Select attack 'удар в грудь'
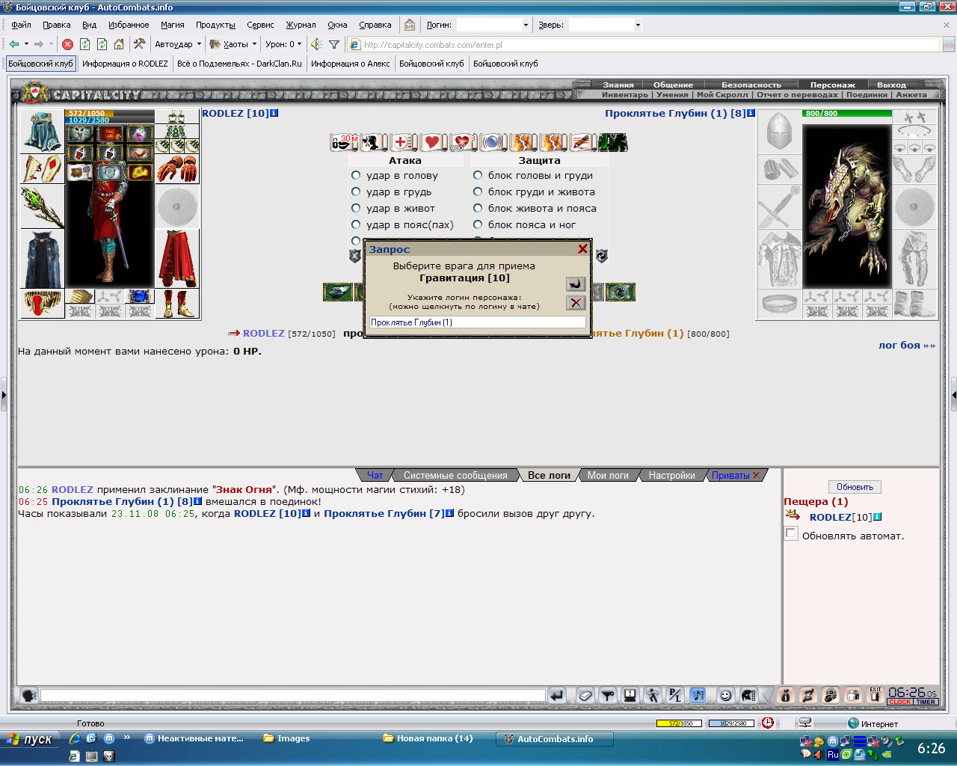 click(x=356, y=191)
